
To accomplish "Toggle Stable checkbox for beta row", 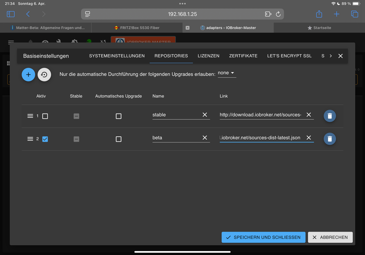I will [x=76, y=139].
